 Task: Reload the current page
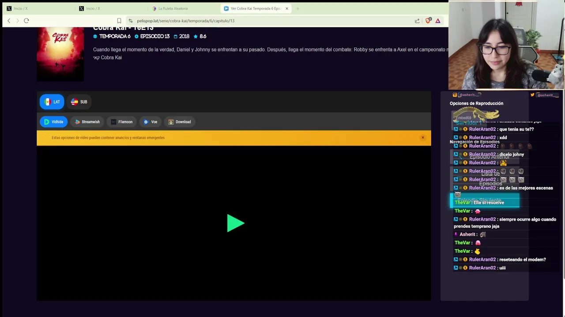(x=26, y=21)
